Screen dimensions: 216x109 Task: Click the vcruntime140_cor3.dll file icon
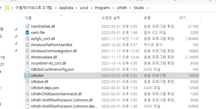pos(27,63)
